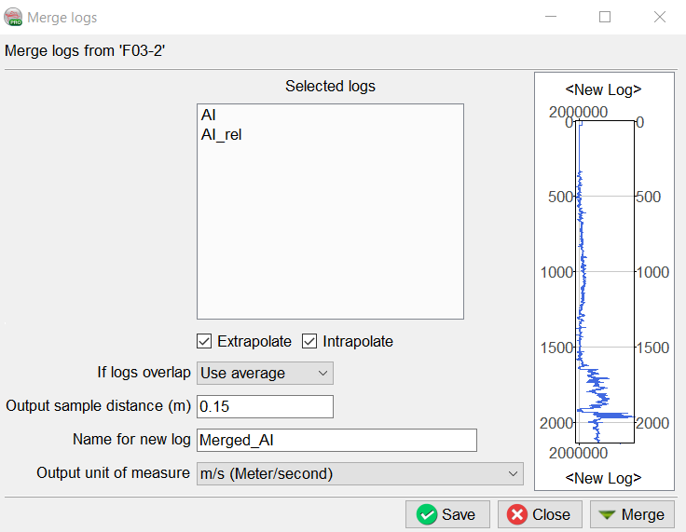
Task: Click the green checkmark Save icon
Action: tap(428, 514)
